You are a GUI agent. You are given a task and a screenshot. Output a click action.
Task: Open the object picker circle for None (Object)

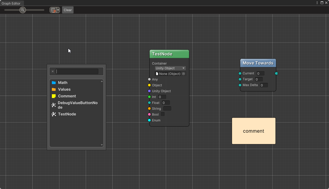[183, 74]
